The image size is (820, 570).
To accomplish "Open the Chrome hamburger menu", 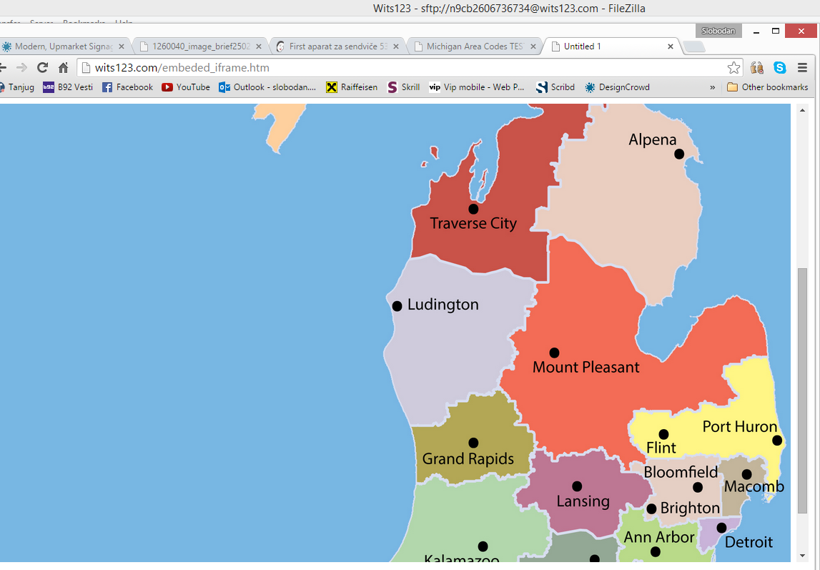I will [803, 67].
